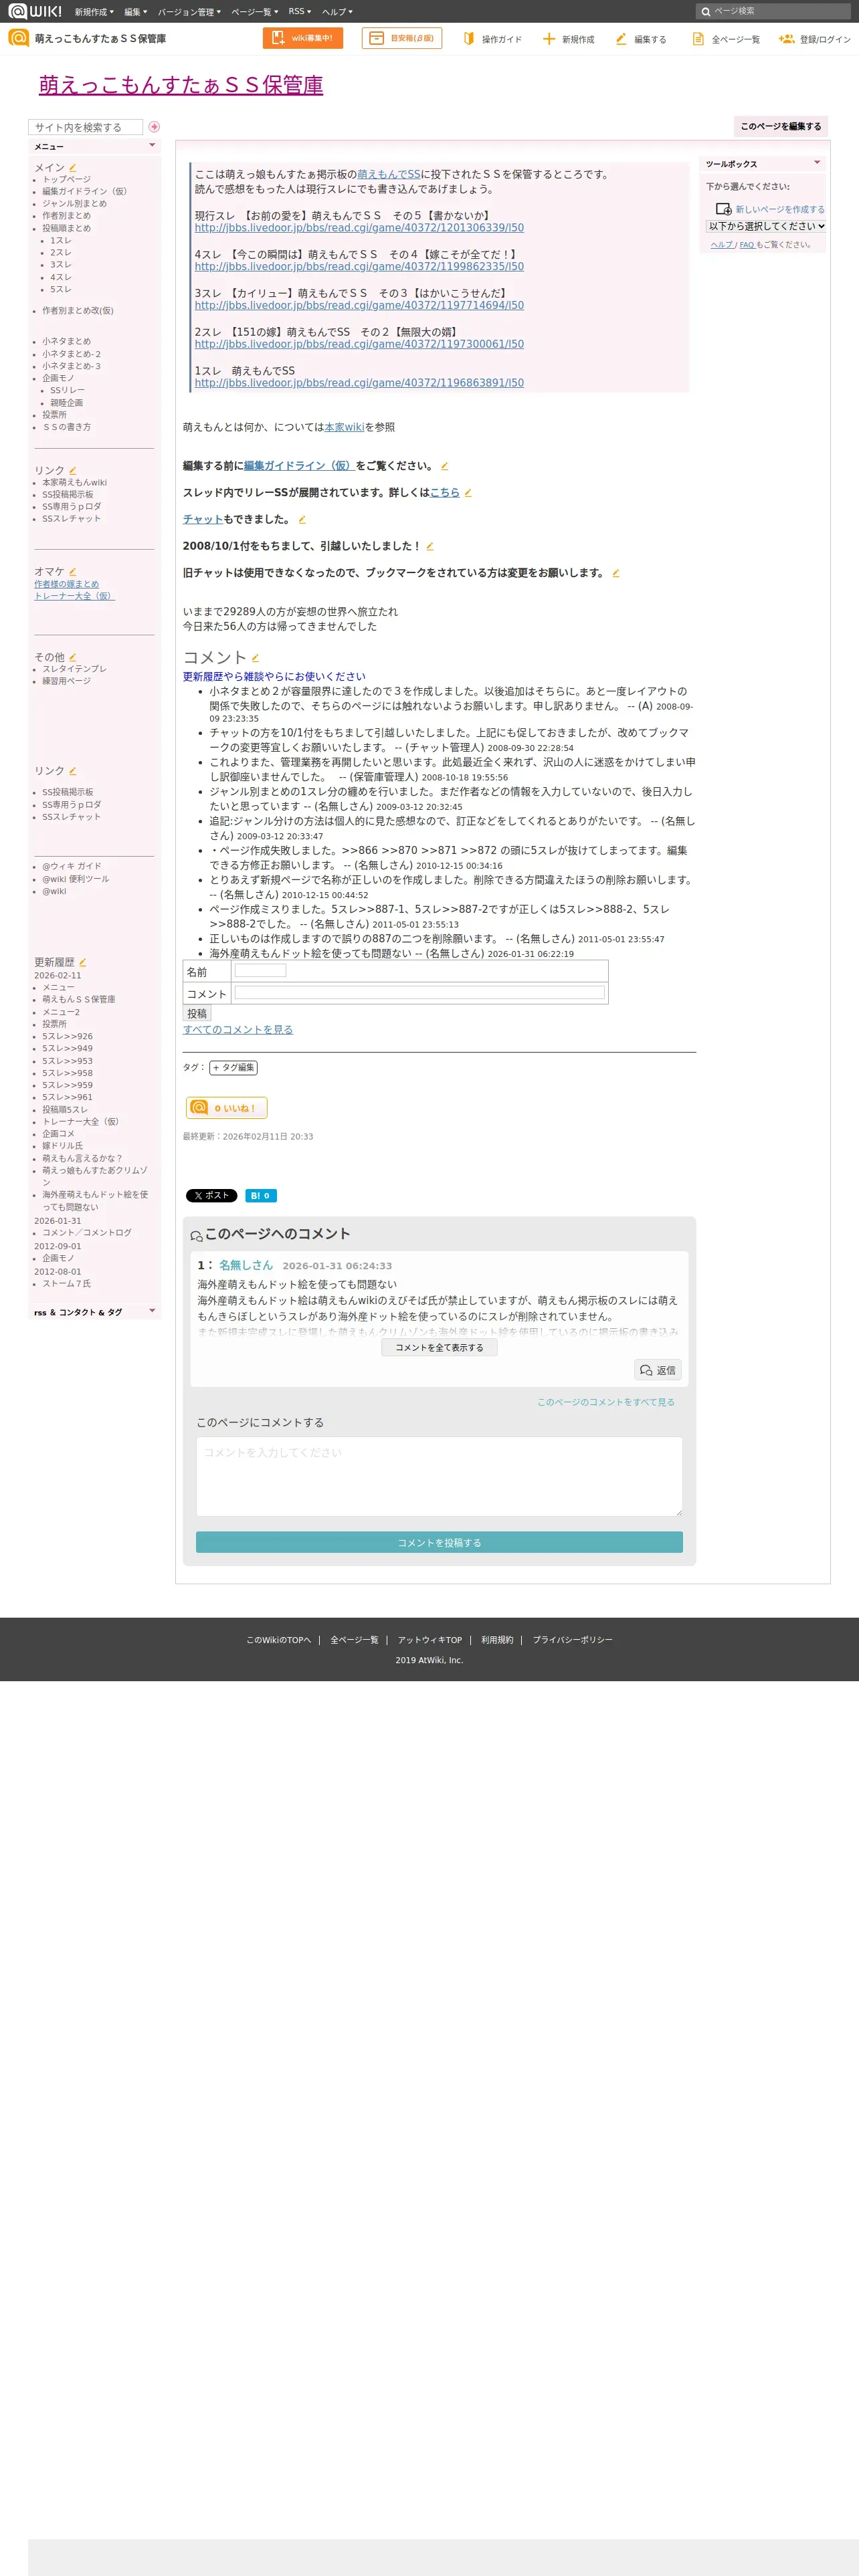Click the 利用規約 footer link
This screenshot has width=859, height=2576.
(497, 1640)
